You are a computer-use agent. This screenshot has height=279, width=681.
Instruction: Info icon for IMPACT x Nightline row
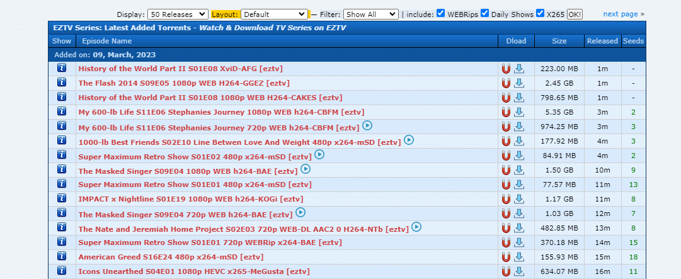[x=62, y=198]
